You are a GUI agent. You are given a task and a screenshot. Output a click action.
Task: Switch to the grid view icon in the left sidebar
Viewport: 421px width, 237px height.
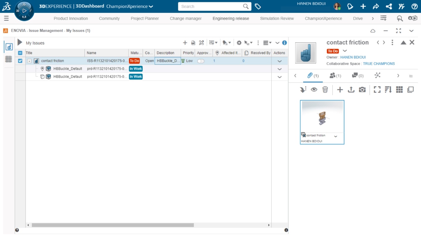(x=8, y=59)
